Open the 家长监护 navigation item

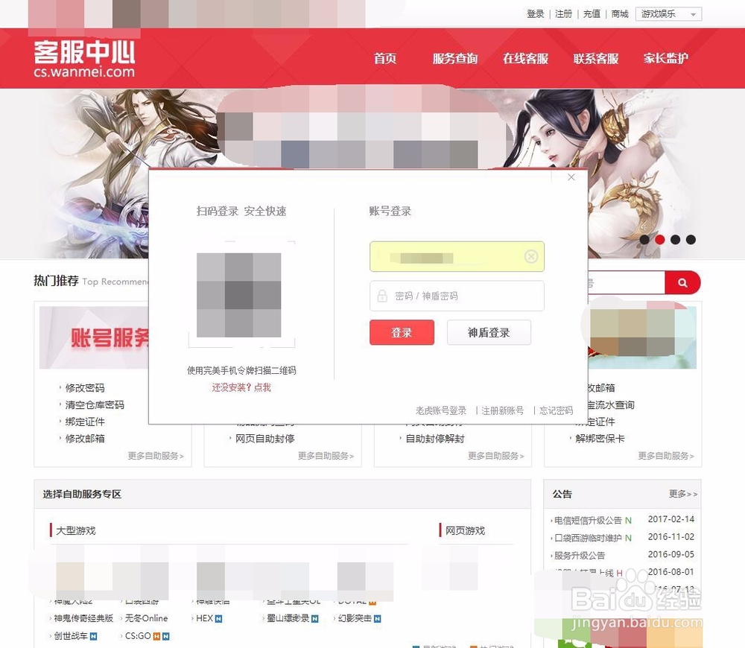665,59
